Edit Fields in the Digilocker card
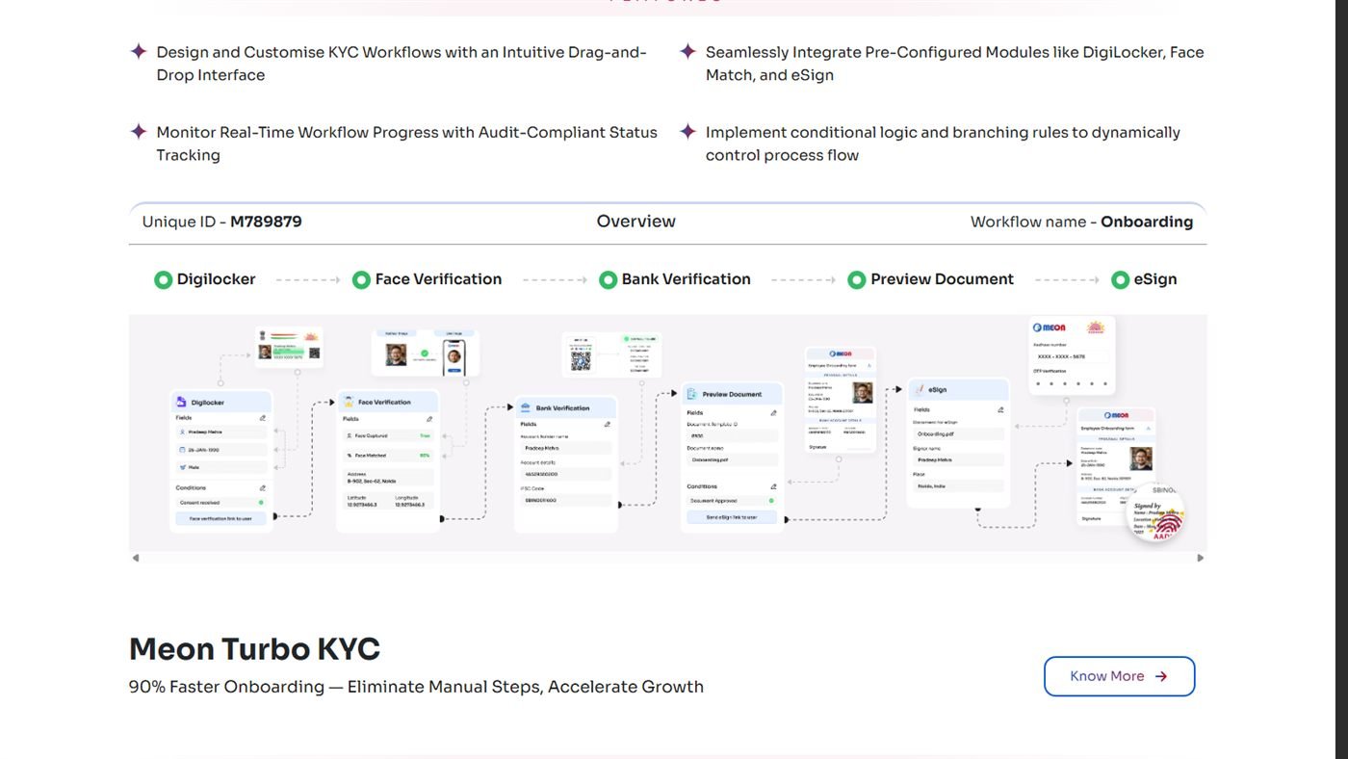Image resolution: width=1348 pixels, height=759 pixels. (x=262, y=418)
